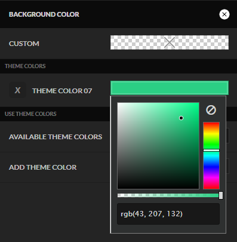Click the opacity slider handle
The image size is (237, 242).
coord(221,195)
